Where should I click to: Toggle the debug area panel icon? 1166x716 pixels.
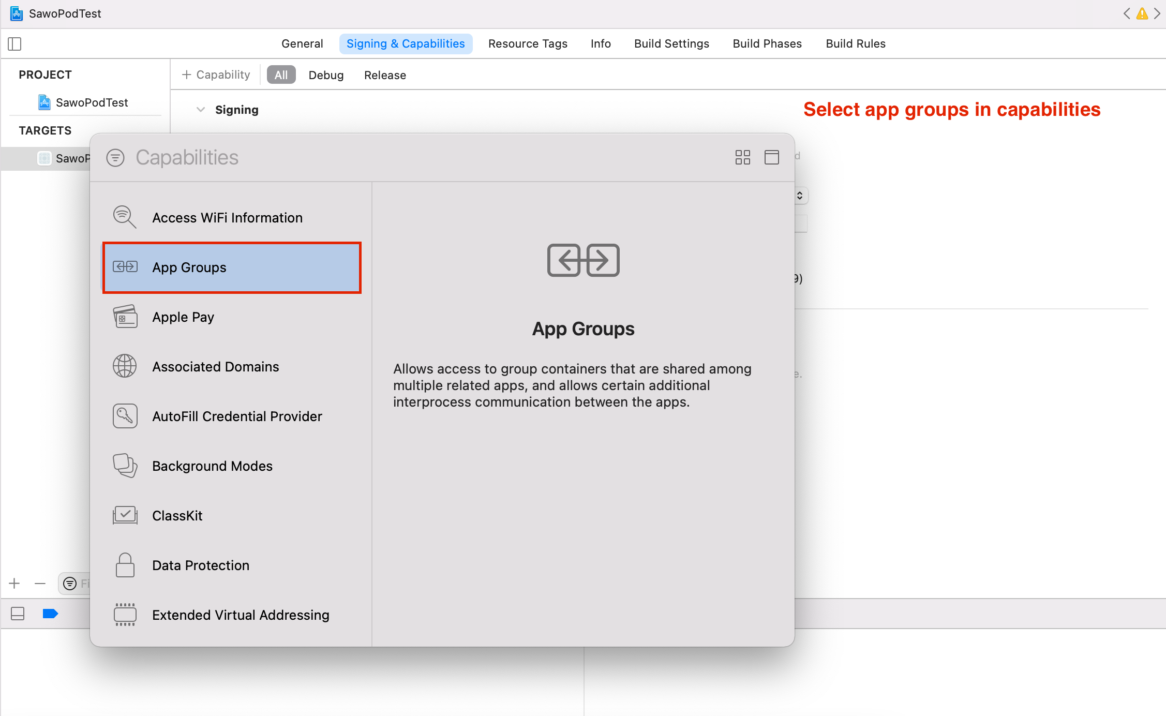click(18, 614)
